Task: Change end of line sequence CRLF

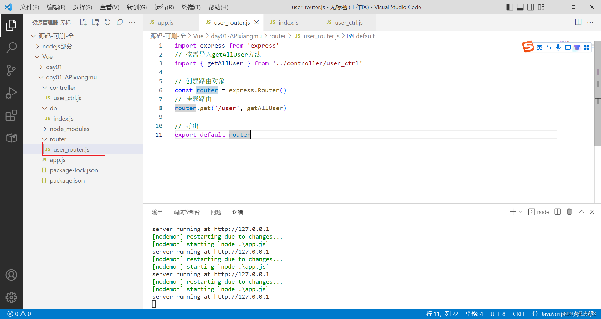Action: pos(519,314)
